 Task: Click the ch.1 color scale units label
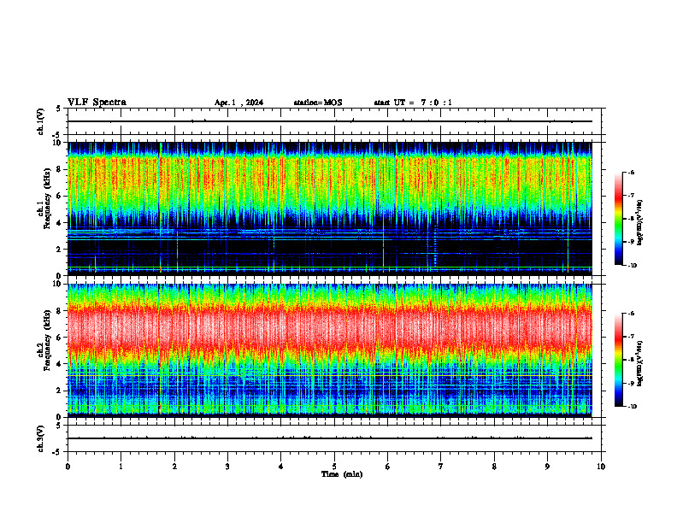(x=640, y=222)
